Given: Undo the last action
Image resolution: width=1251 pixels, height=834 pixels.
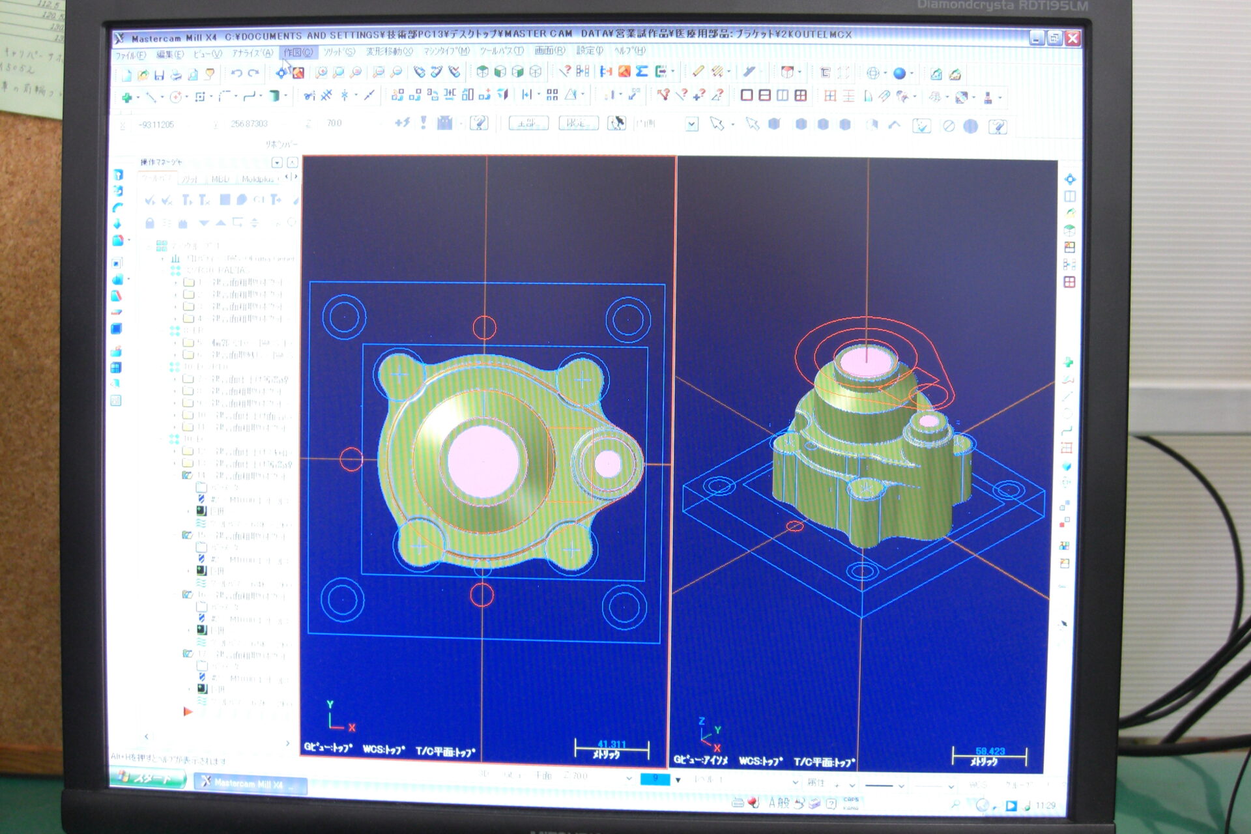Looking at the screenshot, I should (x=237, y=74).
